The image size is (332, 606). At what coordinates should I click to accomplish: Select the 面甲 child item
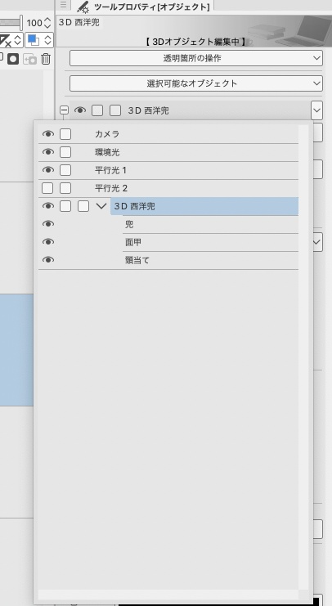point(133,242)
